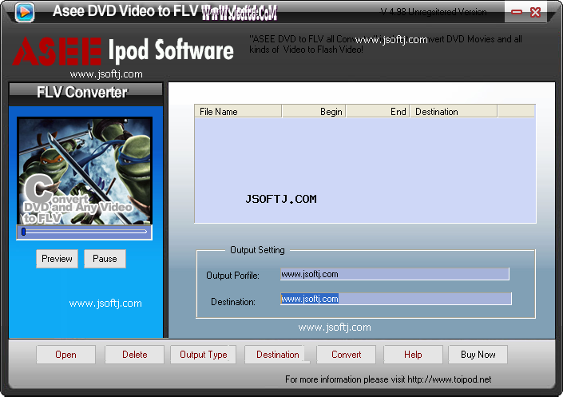Choose the output folder via the Destination button
The width and height of the screenshot is (563, 397).
[277, 355]
